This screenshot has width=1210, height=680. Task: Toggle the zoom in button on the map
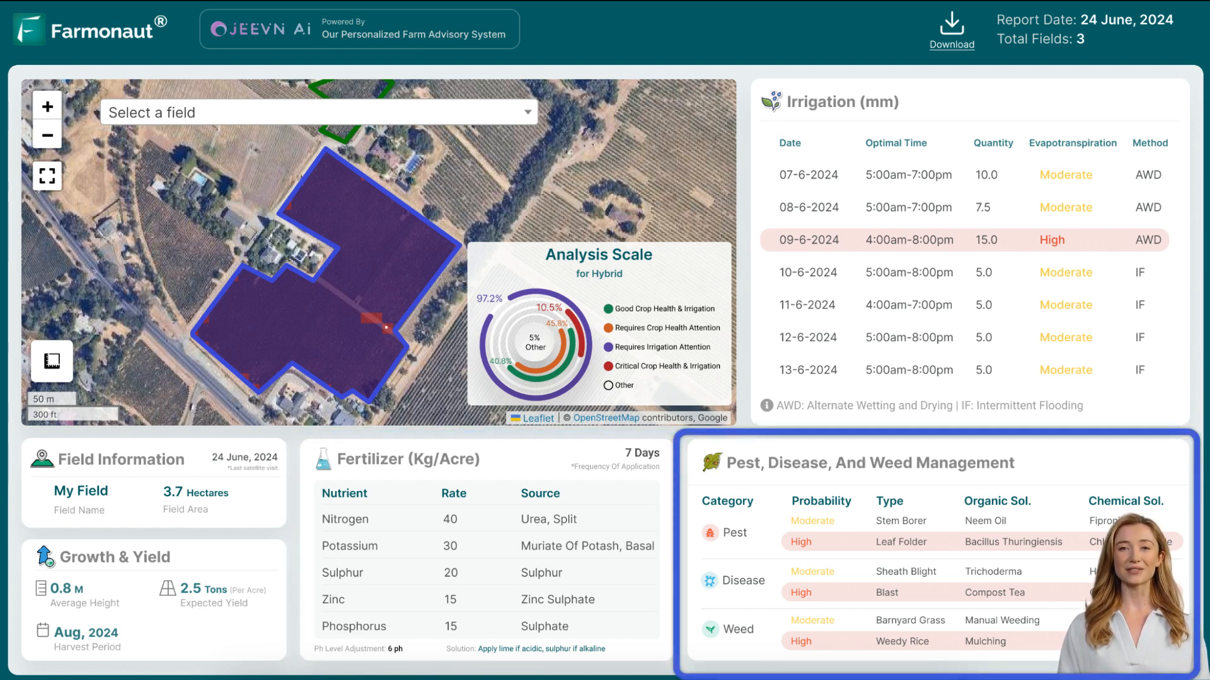(47, 106)
